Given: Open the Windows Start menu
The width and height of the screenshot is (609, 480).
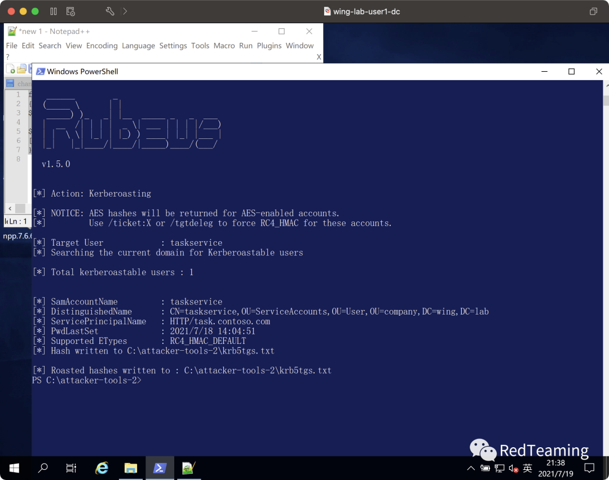Looking at the screenshot, I should pyautogui.click(x=14, y=468).
